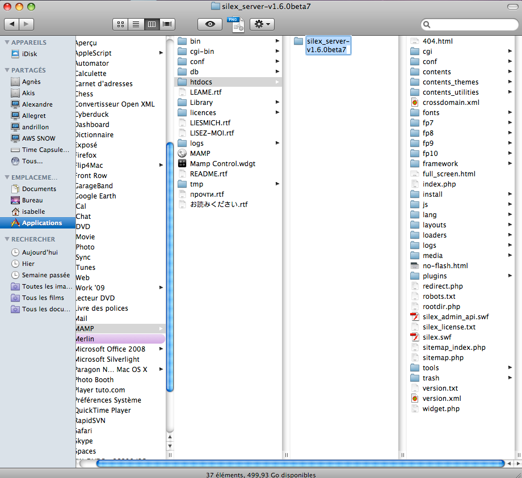The height and width of the screenshot is (478, 522).
Task: Click the horizontal blue scrollbar
Action: [300, 463]
